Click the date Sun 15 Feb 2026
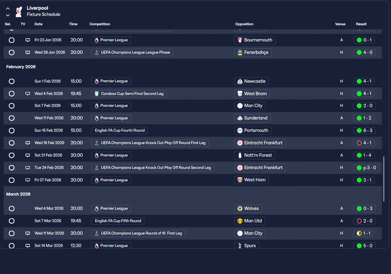 [49, 130]
